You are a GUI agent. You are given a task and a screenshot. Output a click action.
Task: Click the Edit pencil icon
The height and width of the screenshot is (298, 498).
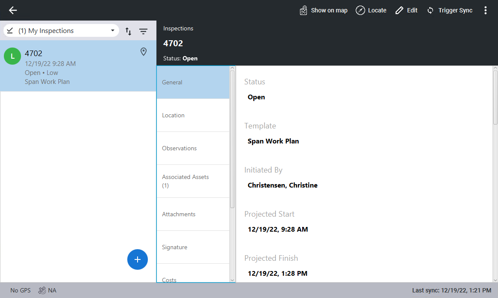click(399, 10)
